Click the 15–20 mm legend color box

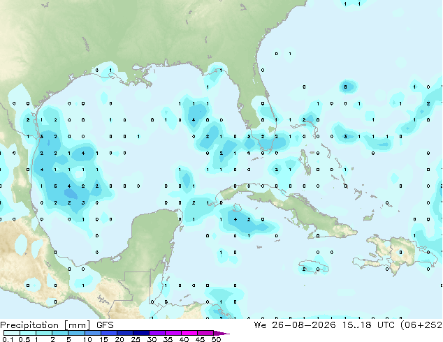click(108, 333)
